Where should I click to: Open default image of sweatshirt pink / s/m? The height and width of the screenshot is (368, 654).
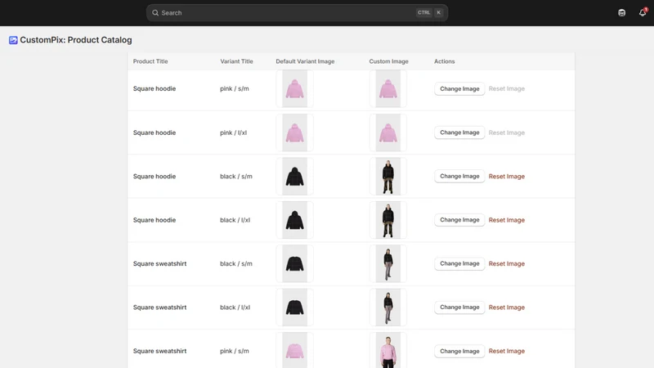(x=294, y=351)
